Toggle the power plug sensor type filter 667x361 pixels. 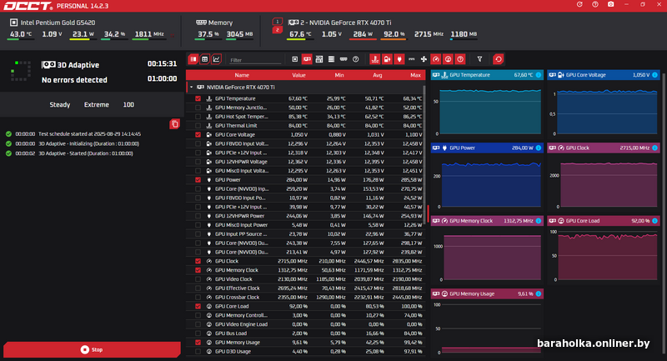[x=399, y=59]
